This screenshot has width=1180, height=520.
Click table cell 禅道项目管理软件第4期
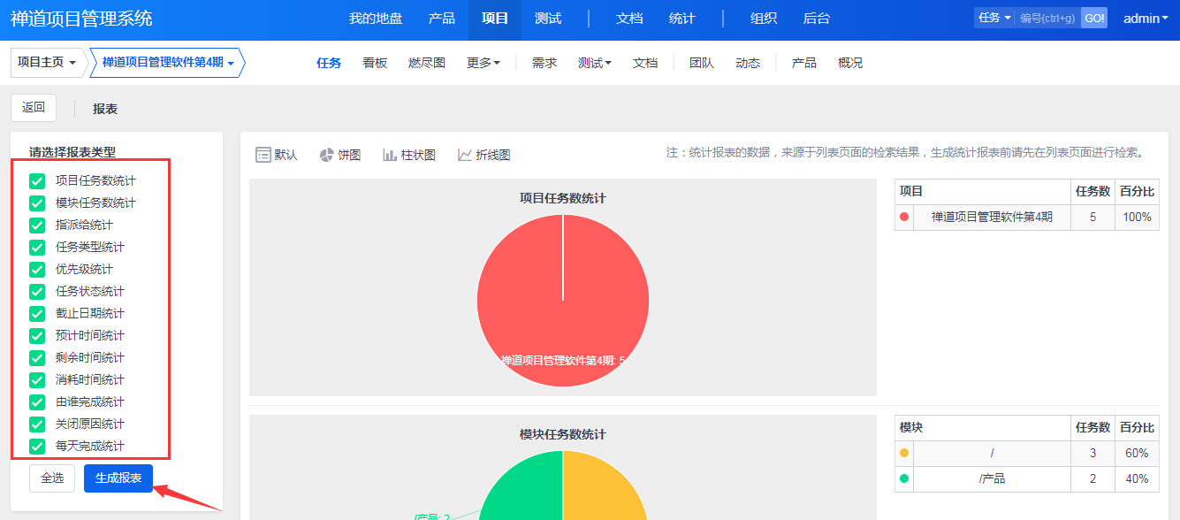click(992, 217)
